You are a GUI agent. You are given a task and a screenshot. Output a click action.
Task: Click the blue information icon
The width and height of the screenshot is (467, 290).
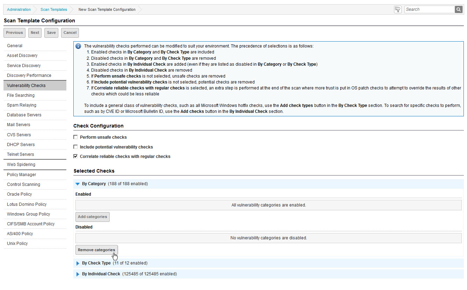point(78,46)
